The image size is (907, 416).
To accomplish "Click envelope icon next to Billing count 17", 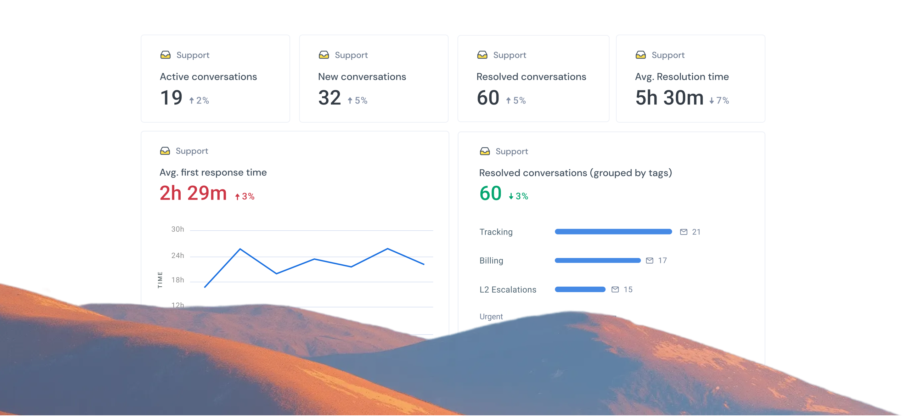I will point(649,261).
